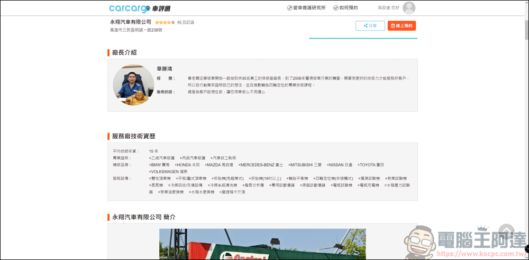Screen dimensions: 529x260
Task: Click the 永翔汽車有限公司 shop photo
Action: (x=262, y=244)
